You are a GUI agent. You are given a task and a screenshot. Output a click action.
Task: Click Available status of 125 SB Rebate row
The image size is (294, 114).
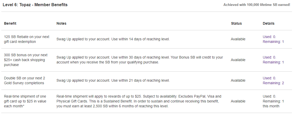(238, 39)
